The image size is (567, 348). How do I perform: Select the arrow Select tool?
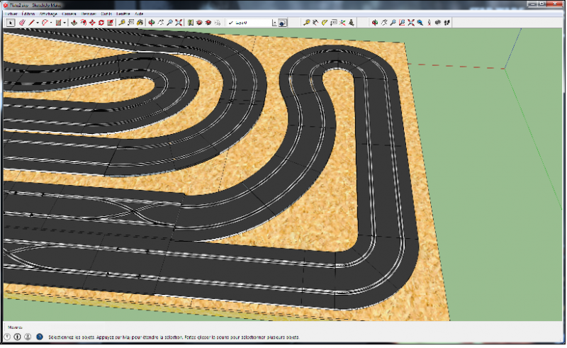(11, 23)
